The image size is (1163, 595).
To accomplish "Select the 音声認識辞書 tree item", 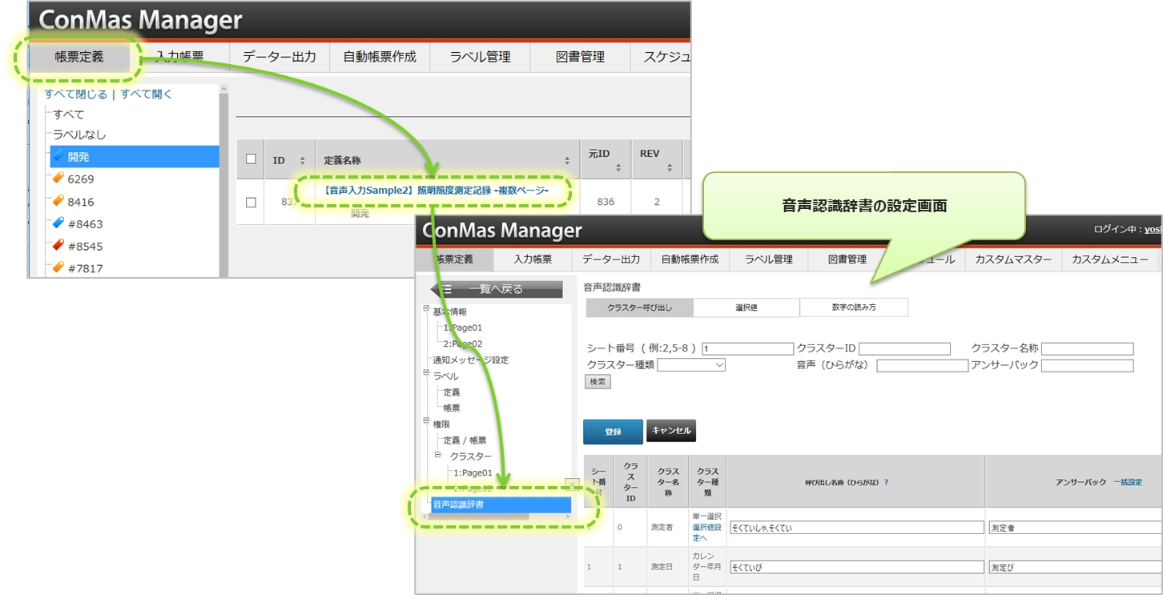I will tap(501, 505).
